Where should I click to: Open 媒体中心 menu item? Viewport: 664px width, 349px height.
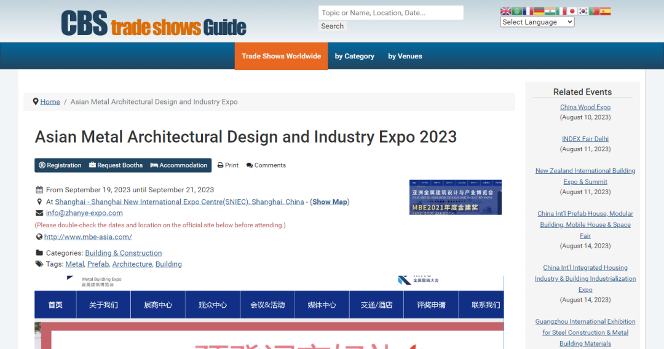(x=322, y=305)
